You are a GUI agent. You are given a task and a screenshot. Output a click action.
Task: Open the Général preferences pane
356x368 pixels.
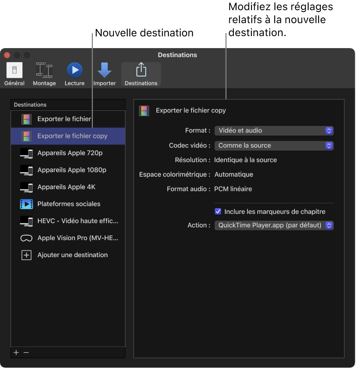pyautogui.click(x=14, y=73)
